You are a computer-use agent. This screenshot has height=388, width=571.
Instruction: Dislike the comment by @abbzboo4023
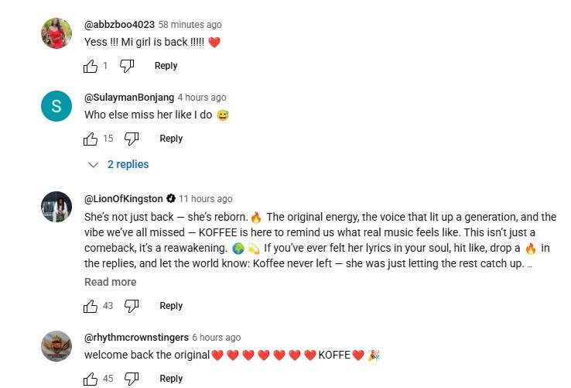tap(127, 66)
